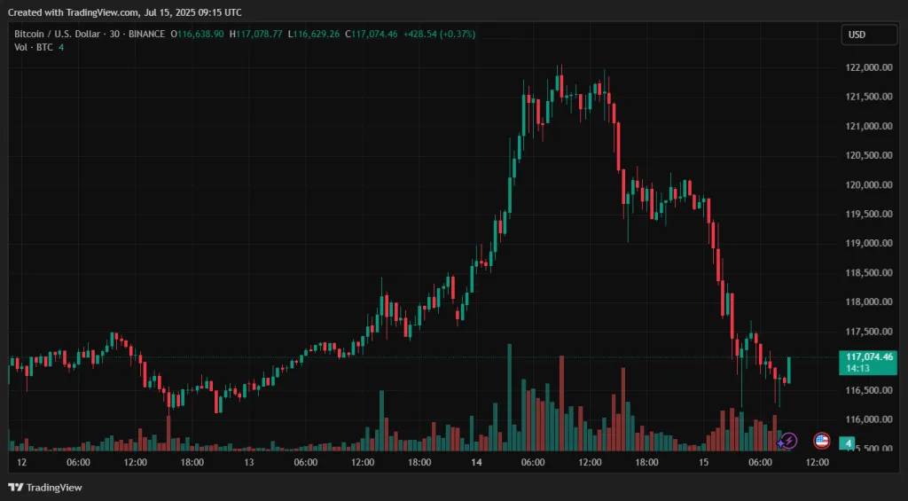Click the latest green candle on chart

788,370
